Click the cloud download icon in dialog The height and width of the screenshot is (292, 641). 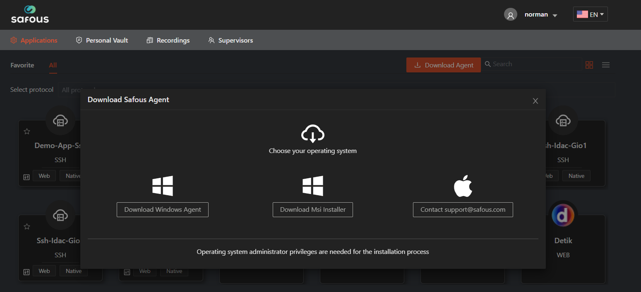(x=312, y=134)
